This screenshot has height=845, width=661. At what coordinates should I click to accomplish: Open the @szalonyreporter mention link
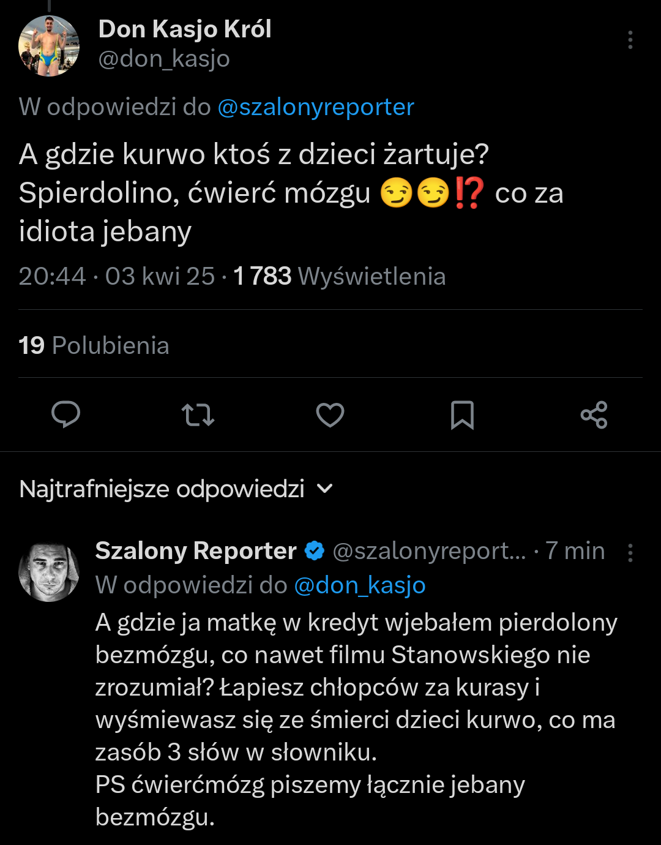[x=316, y=107]
